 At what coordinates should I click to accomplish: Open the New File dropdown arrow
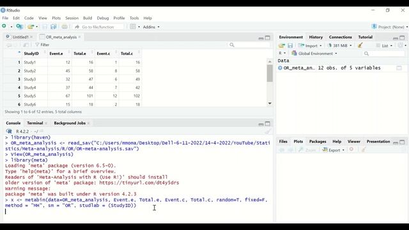12,27
